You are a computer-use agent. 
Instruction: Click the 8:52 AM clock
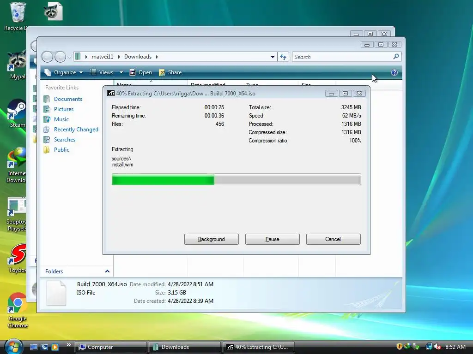point(455,347)
